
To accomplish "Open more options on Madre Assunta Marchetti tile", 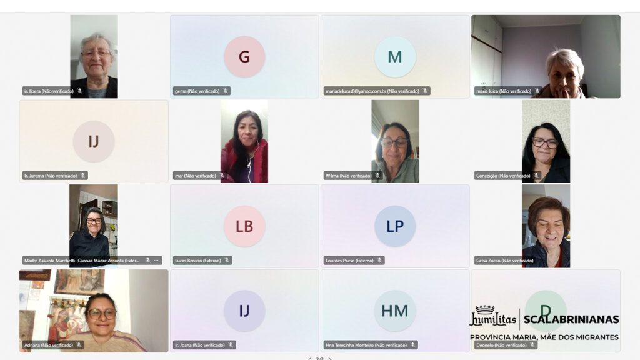I will [x=156, y=261].
